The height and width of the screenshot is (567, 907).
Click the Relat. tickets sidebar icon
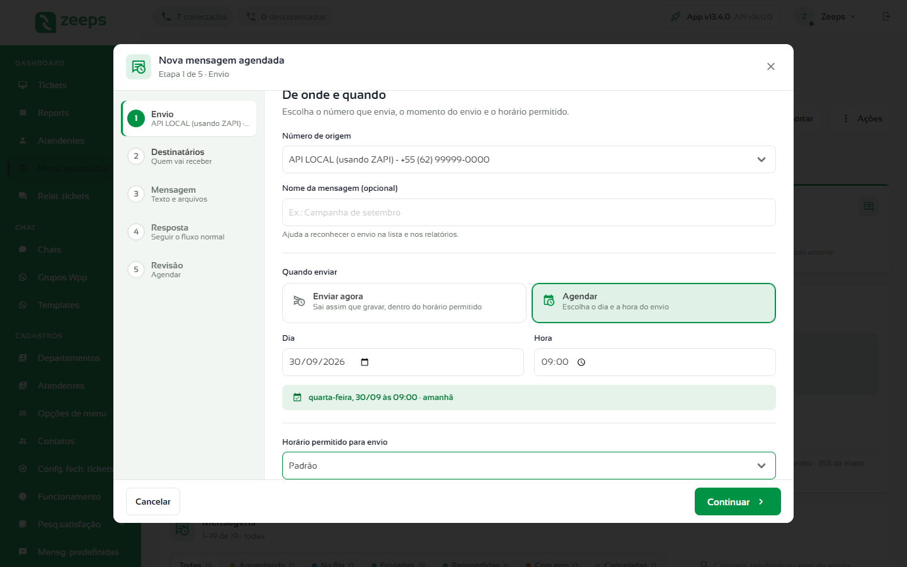point(23,196)
